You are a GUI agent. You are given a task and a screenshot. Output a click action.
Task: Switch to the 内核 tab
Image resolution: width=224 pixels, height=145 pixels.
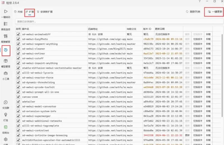(18, 12)
